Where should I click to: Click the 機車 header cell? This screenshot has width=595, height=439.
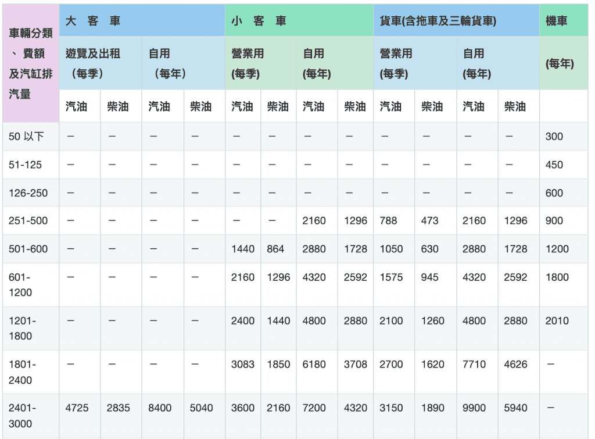[x=556, y=21]
